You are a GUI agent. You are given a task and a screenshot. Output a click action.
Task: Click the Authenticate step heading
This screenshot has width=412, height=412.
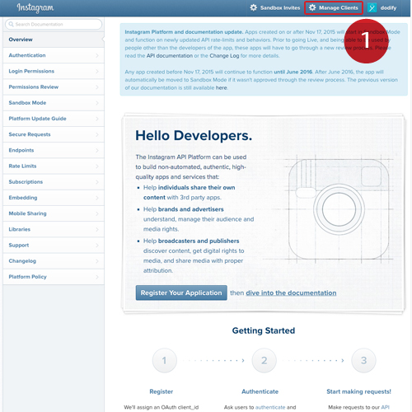pyautogui.click(x=260, y=391)
